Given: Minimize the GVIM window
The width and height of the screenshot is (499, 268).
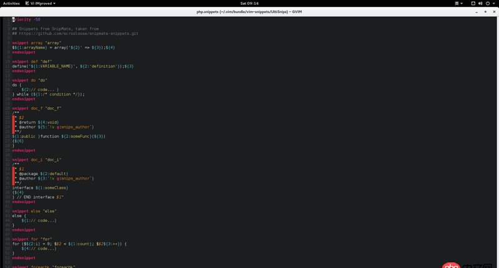Looking at the screenshot, I should [x=477, y=12].
